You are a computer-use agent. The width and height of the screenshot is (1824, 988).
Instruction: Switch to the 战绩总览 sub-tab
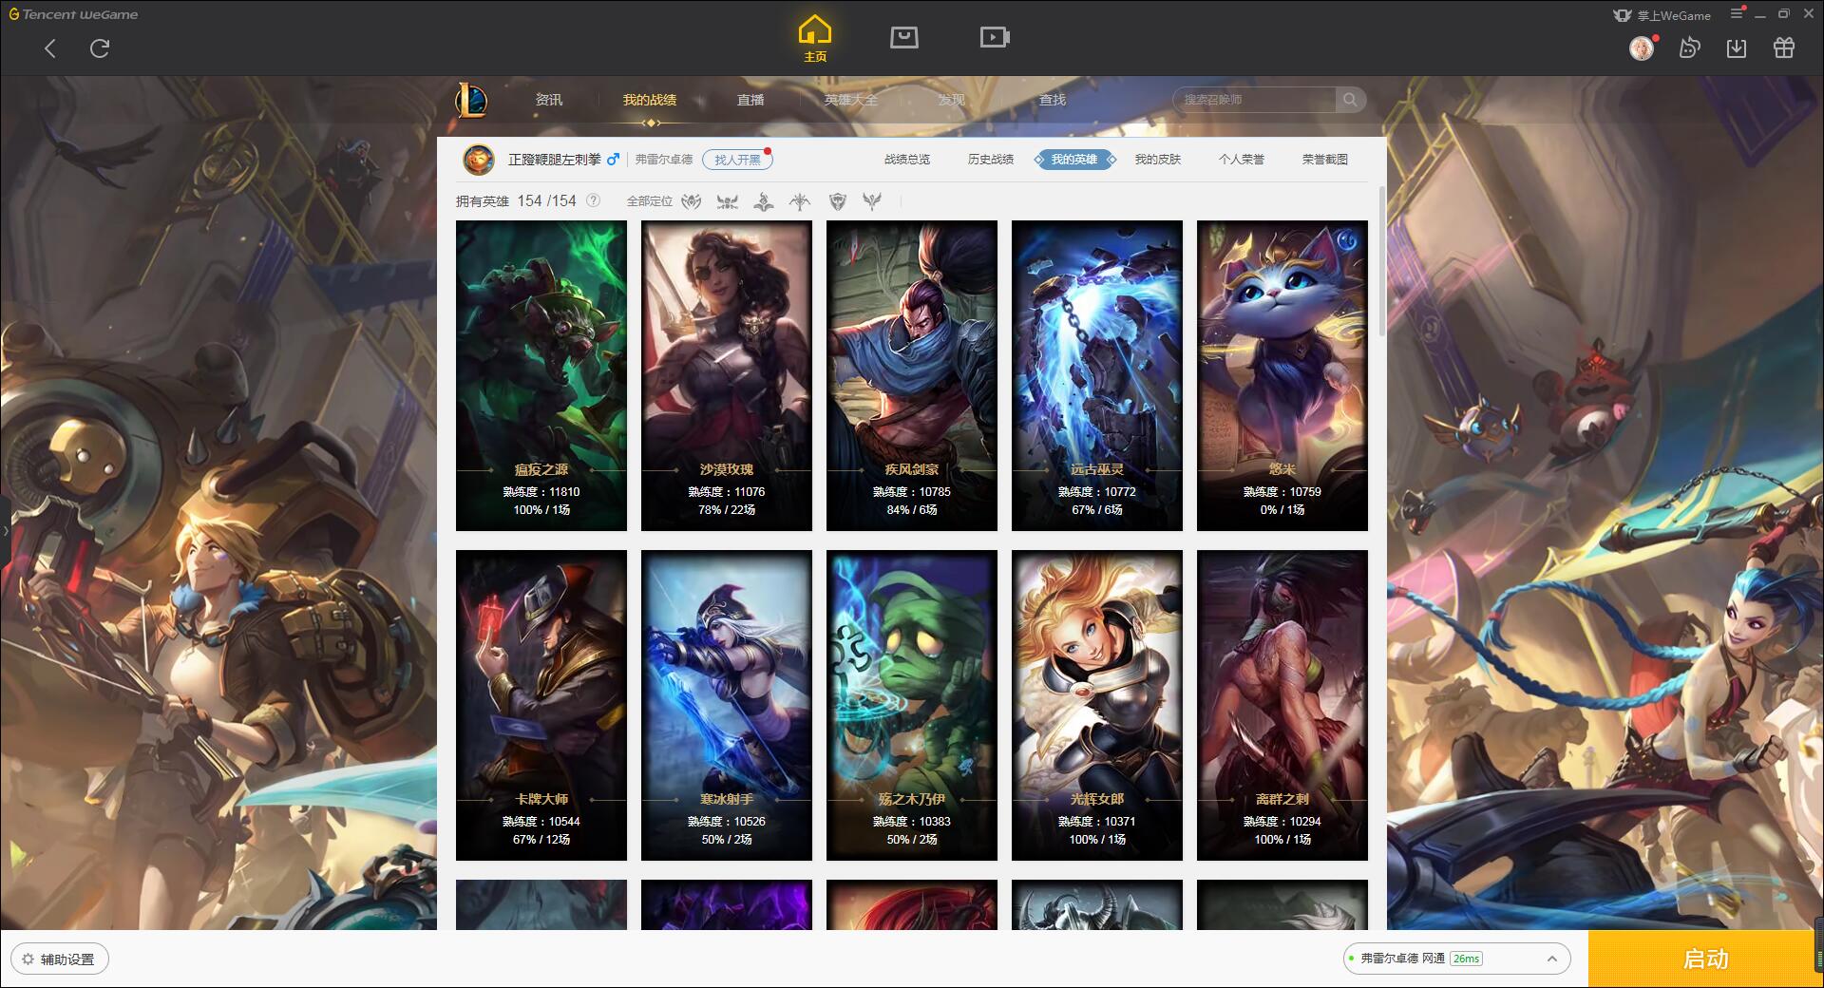(907, 160)
